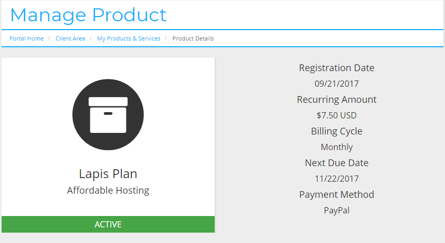445x243 pixels.
Task: Click the Registration Date label
Action: pyautogui.click(x=337, y=68)
